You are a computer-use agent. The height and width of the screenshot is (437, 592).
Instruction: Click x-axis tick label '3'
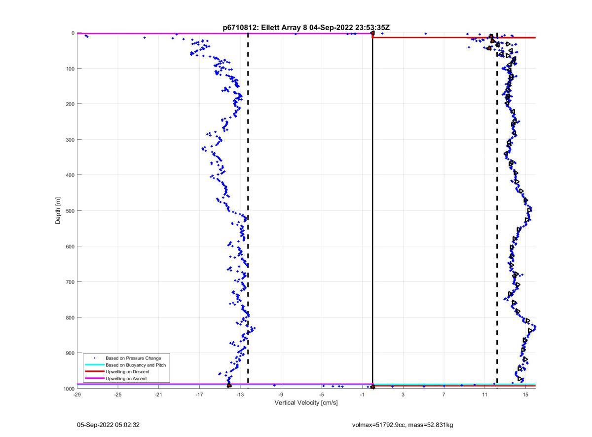[x=403, y=395]
